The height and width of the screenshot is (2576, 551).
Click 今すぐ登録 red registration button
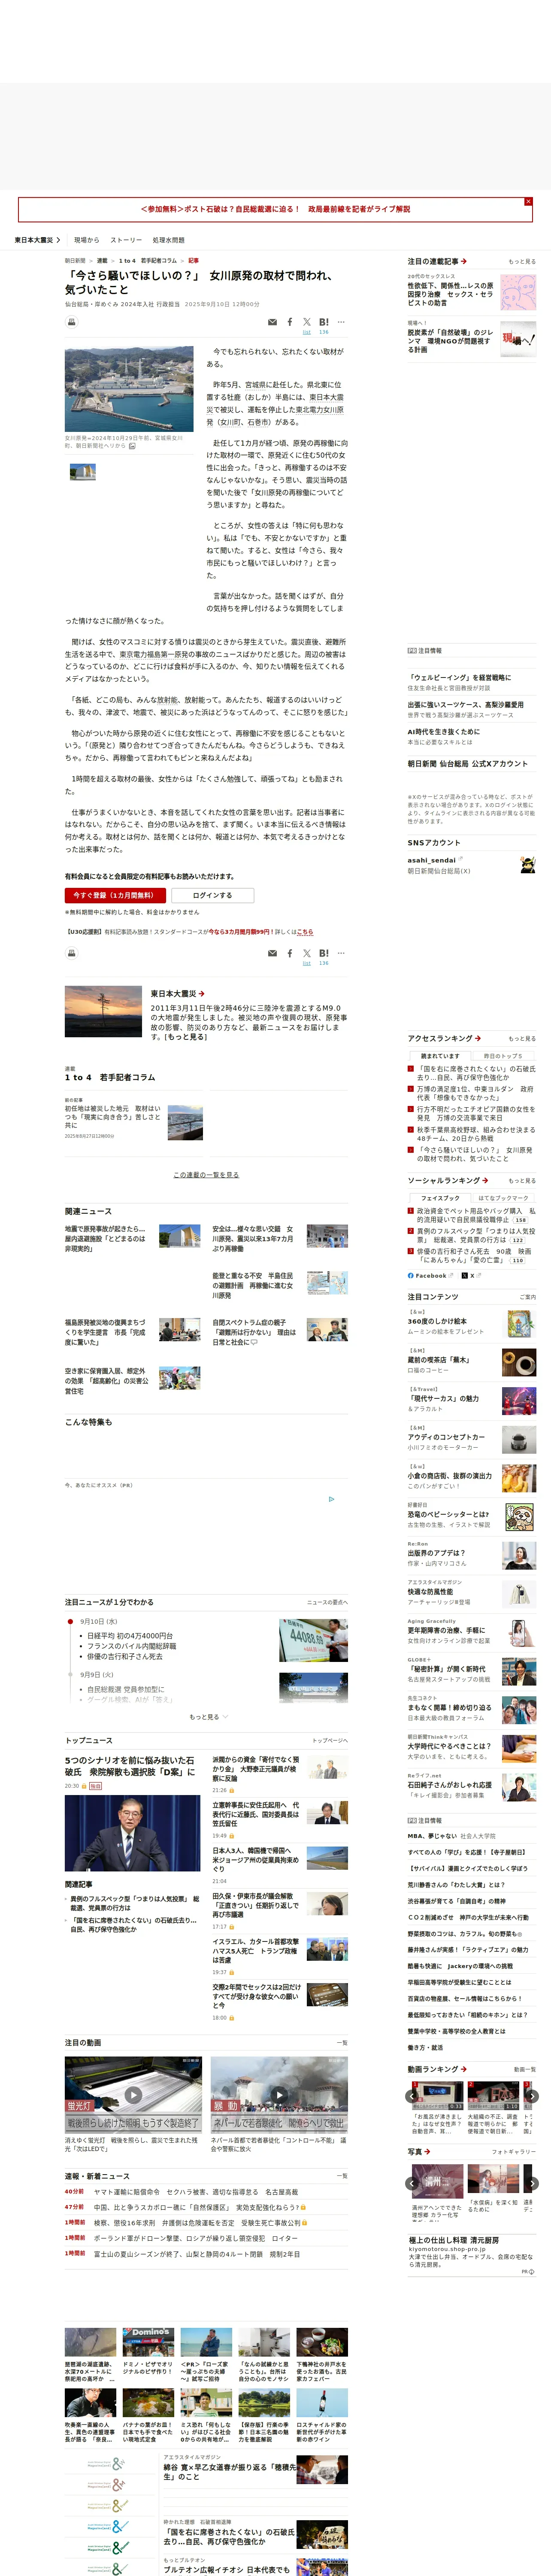coord(115,895)
